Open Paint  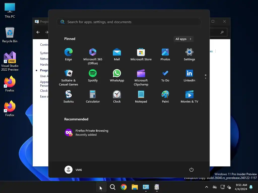point(165,97)
